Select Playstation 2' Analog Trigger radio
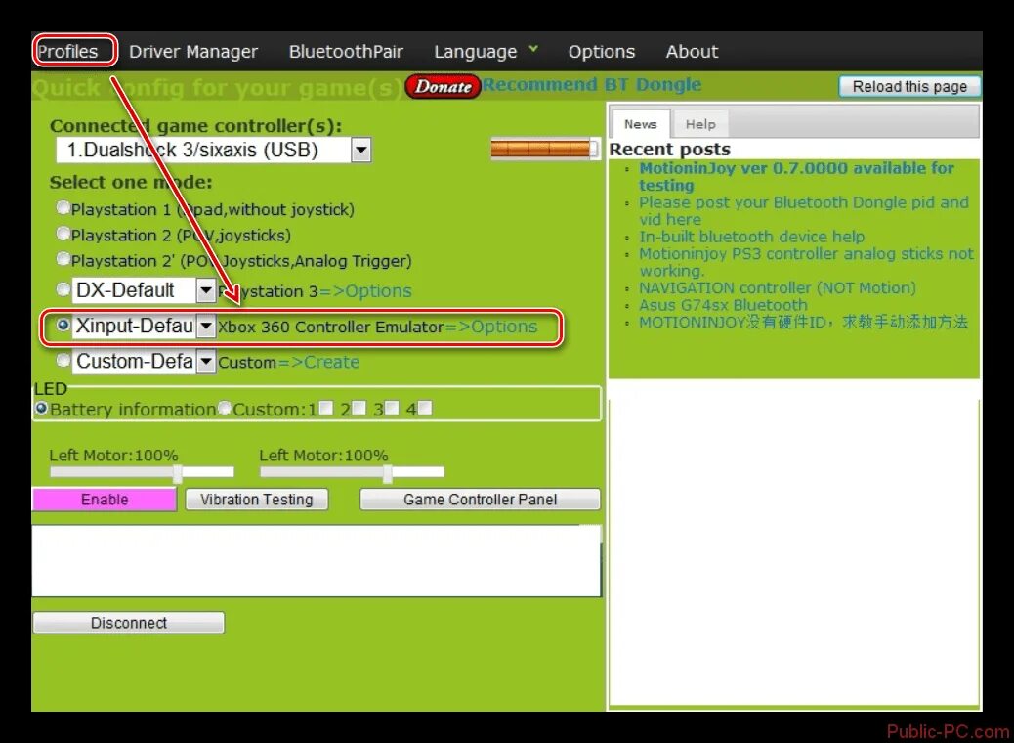Viewport: 1014px width, 743px height. tap(63, 259)
